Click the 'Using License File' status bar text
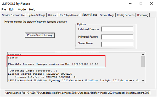 coord(78,93)
